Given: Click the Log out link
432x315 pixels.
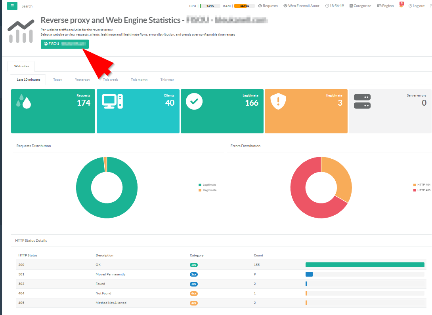Looking at the screenshot, I should click(417, 6).
